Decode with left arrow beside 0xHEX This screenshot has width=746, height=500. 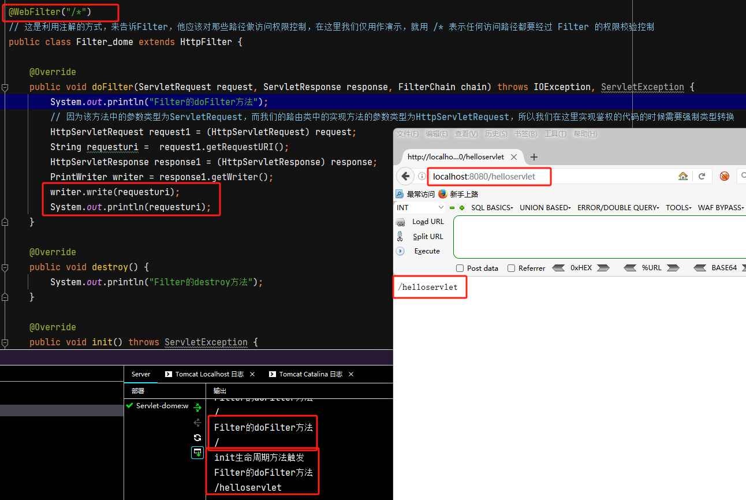pyautogui.click(x=559, y=268)
